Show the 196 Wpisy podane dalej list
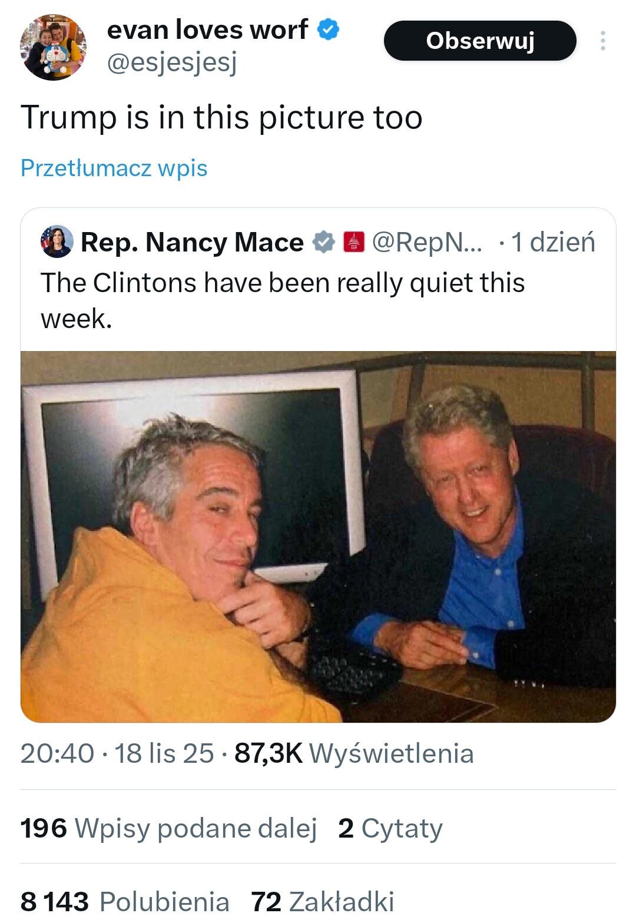This screenshot has height=923, width=636. coord(168,828)
